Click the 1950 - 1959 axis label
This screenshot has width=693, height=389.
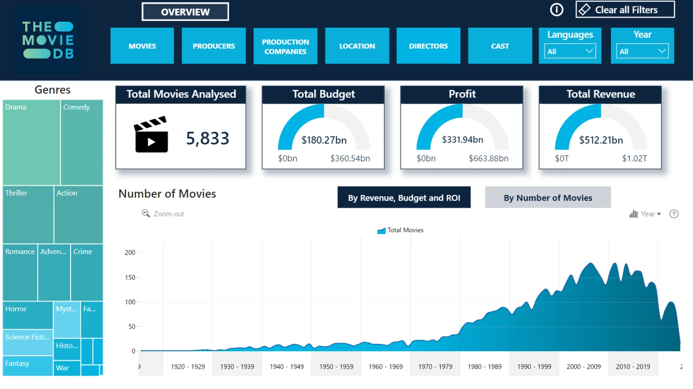(x=336, y=367)
